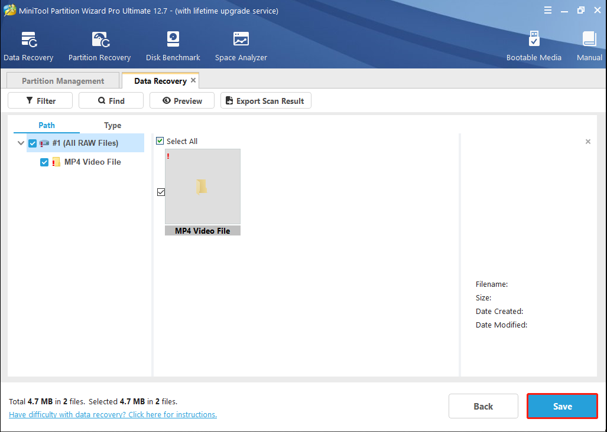607x432 pixels.
Task: Collapse the #1 (All RAW Files) tree node
Action: (x=21, y=143)
